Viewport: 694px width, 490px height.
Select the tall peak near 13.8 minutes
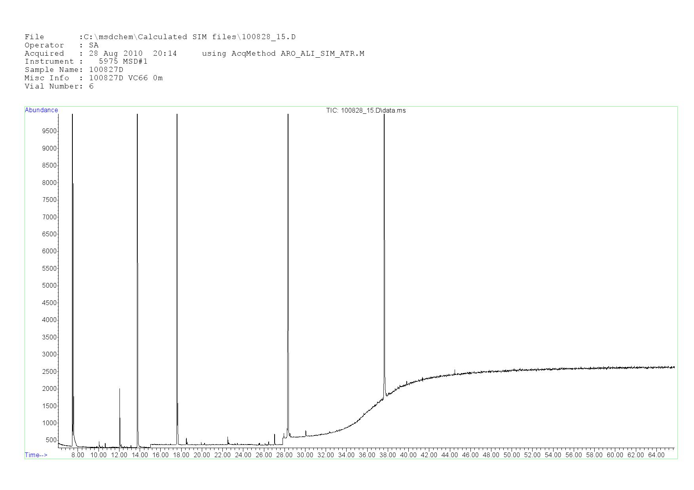pyautogui.click(x=137, y=237)
